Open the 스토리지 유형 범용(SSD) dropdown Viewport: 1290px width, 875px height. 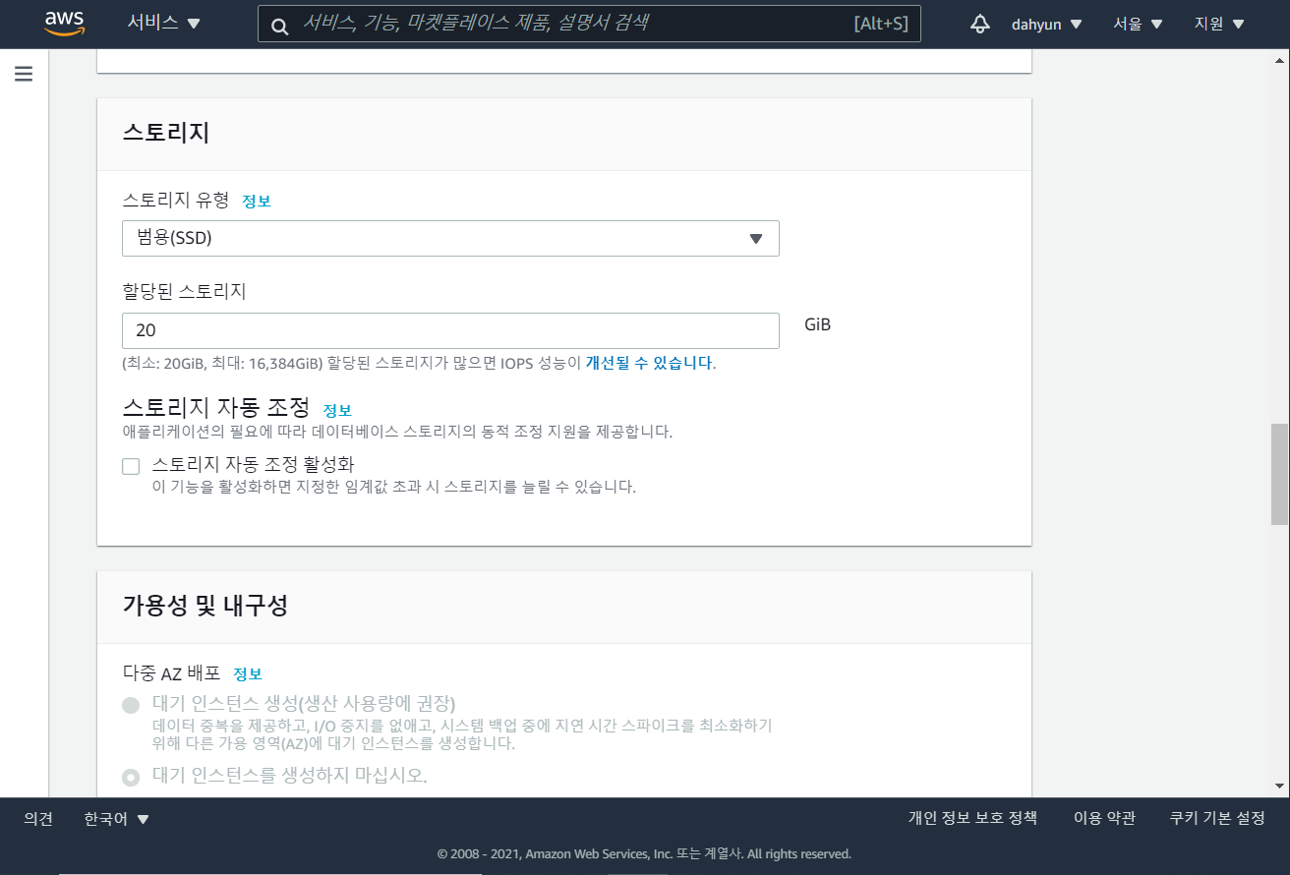pos(450,238)
